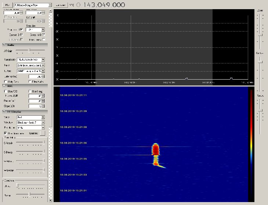This screenshot has height=205, width=268.
Task: Open the Gradient color editor
Action: point(42,133)
